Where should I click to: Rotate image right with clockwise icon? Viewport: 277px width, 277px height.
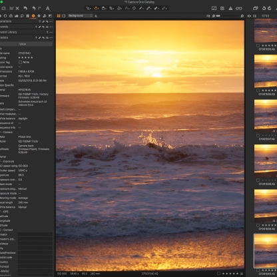(x=270, y=9)
